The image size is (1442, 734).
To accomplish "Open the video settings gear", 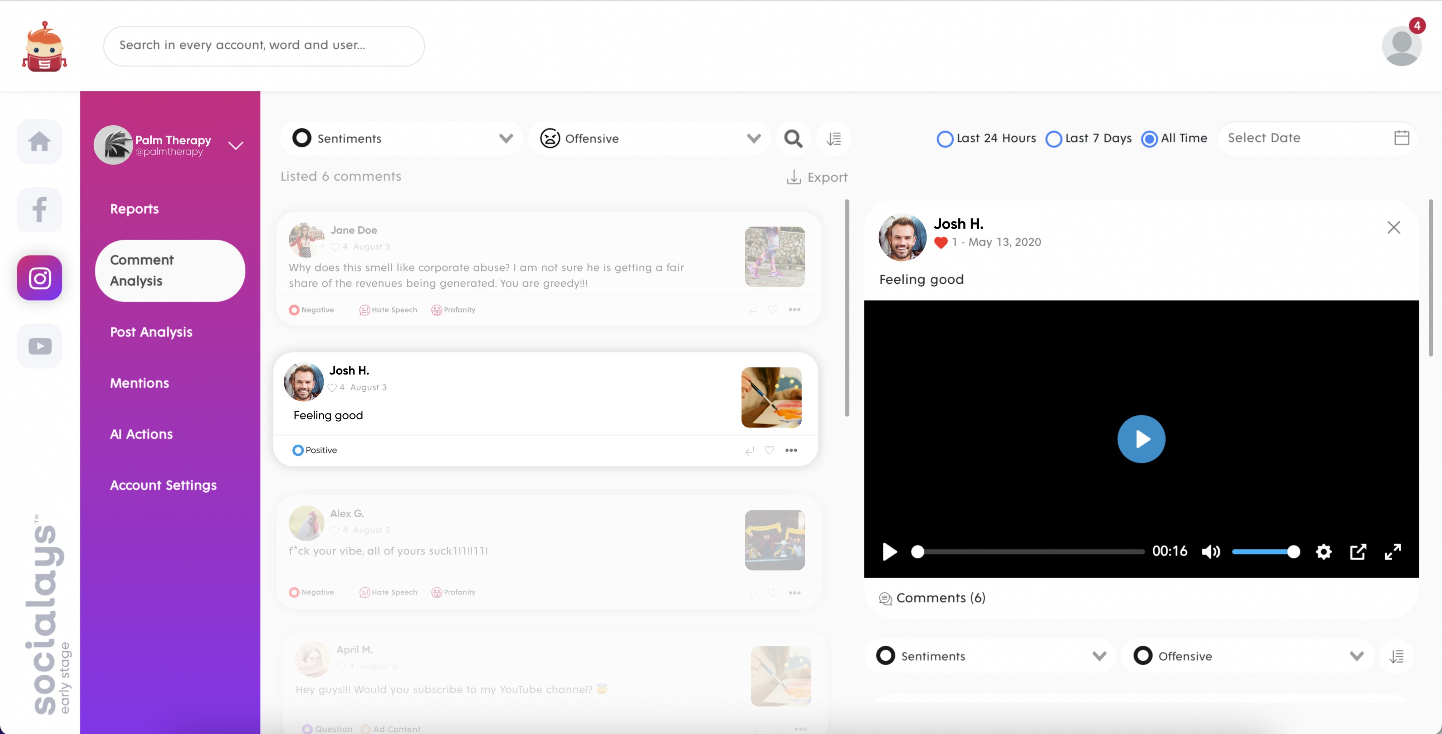I will click(1323, 552).
